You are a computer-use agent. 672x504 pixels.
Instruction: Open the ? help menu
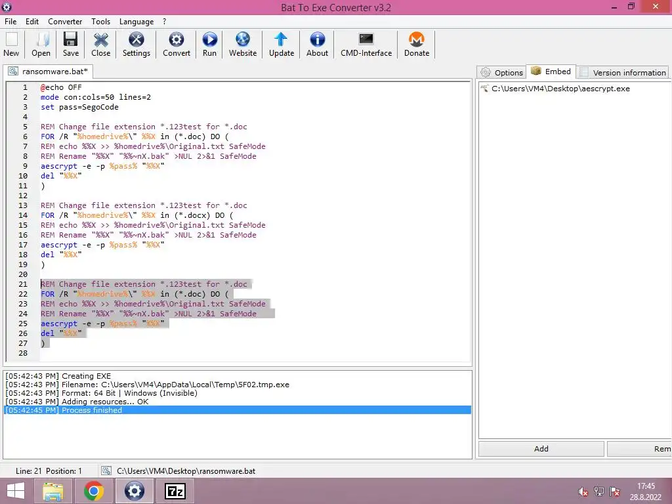pos(165,22)
